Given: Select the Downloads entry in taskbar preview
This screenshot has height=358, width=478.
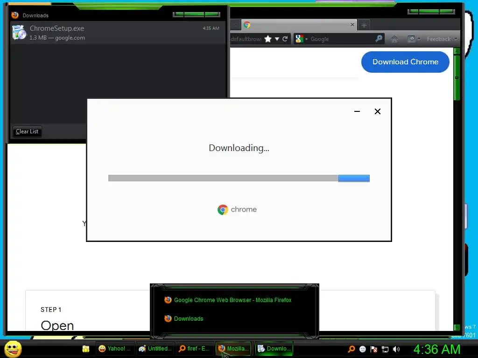Looking at the screenshot, I should point(184,319).
